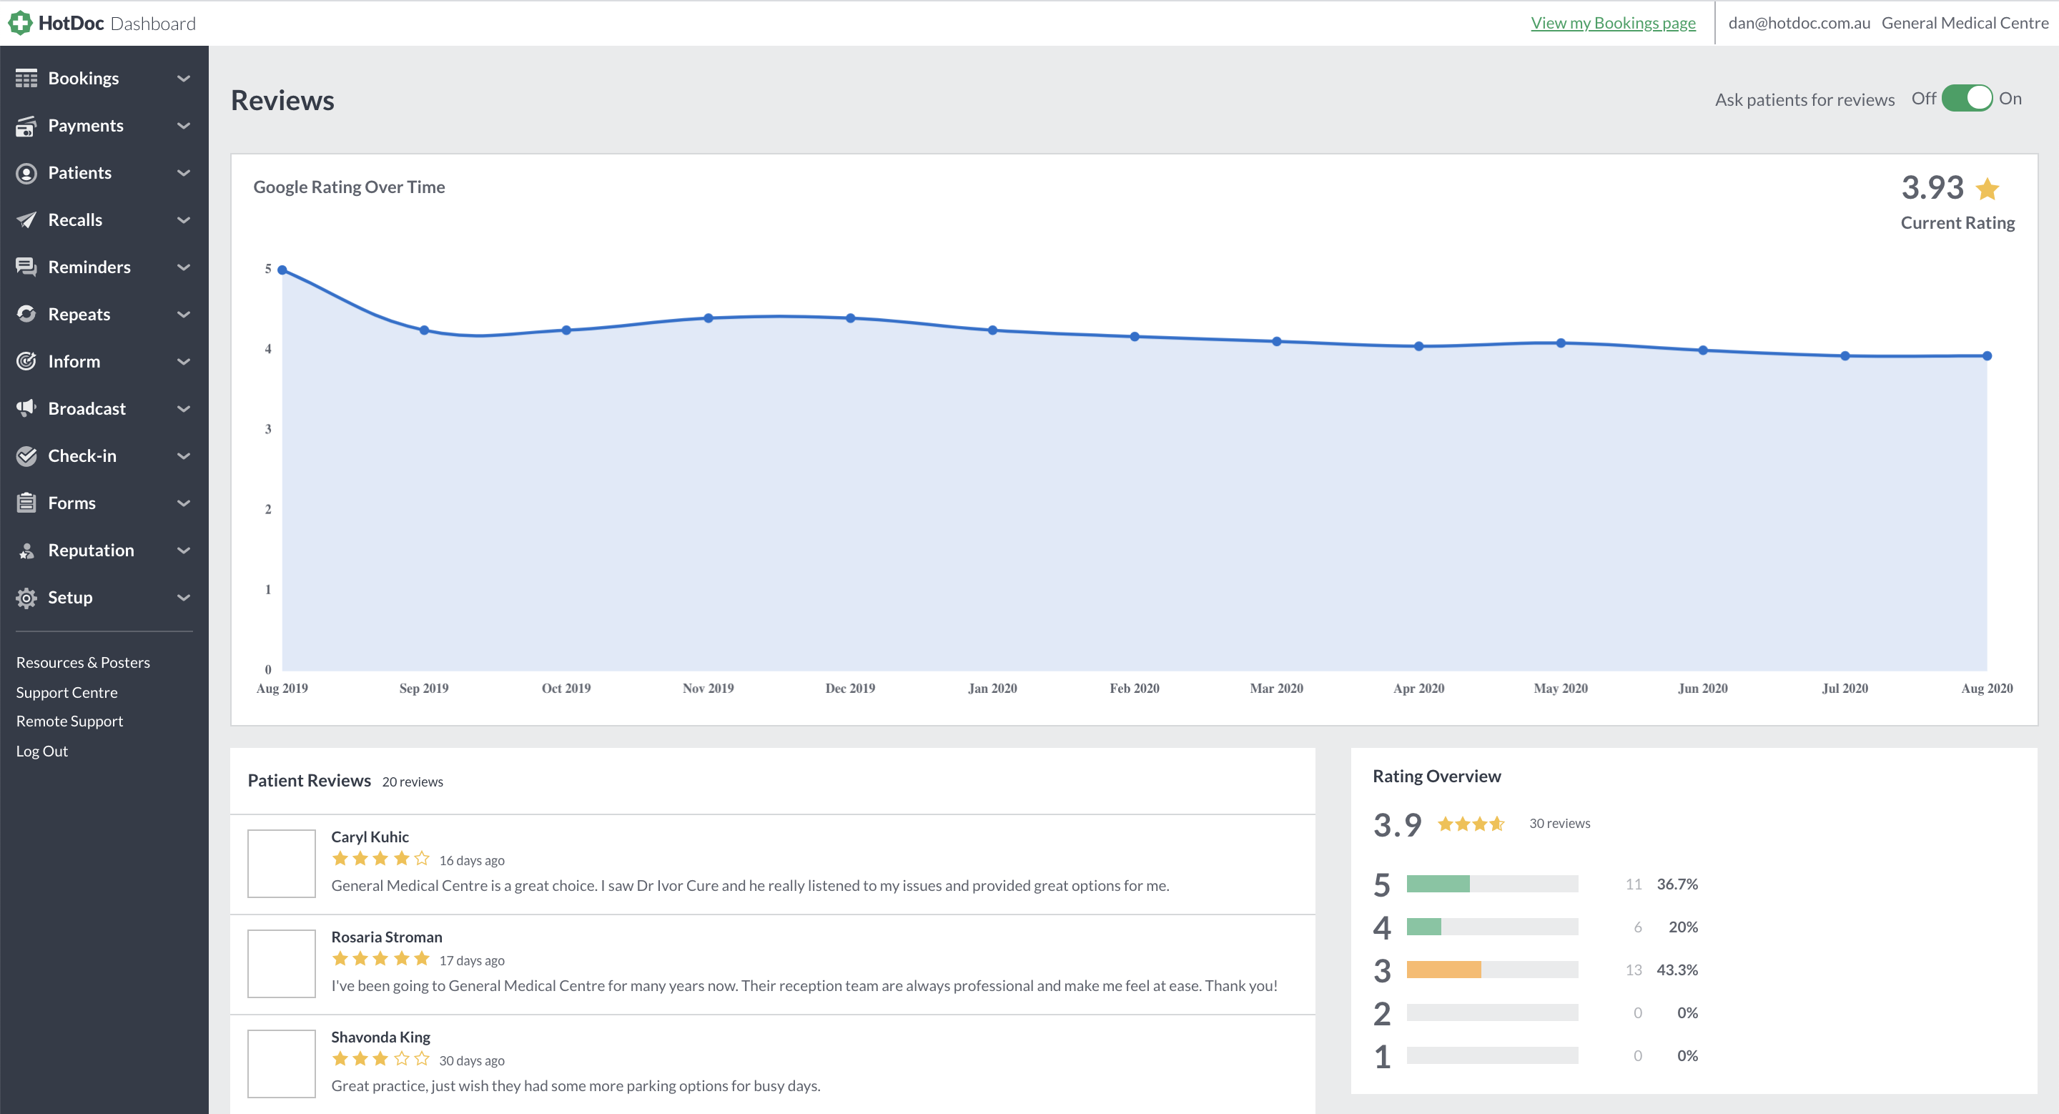Toggle the Ask patients for reviews switch

pos(1967,98)
